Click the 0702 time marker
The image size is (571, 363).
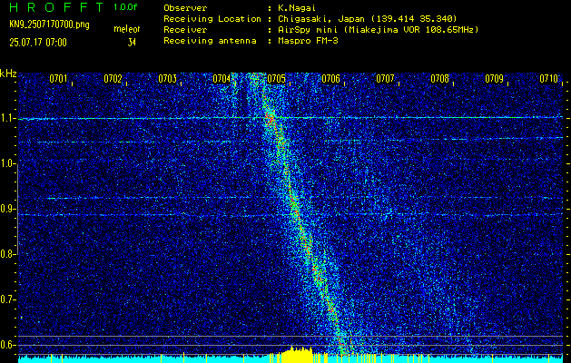pos(113,79)
